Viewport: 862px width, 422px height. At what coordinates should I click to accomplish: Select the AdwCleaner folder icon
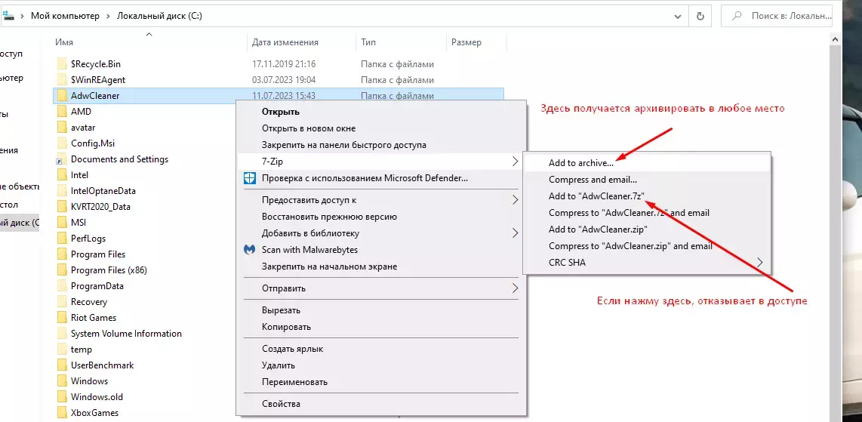tap(61, 96)
